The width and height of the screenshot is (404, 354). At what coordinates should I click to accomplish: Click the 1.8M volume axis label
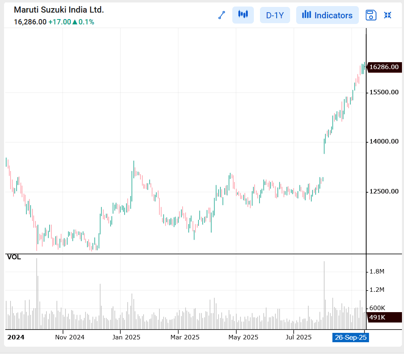[377, 271]
